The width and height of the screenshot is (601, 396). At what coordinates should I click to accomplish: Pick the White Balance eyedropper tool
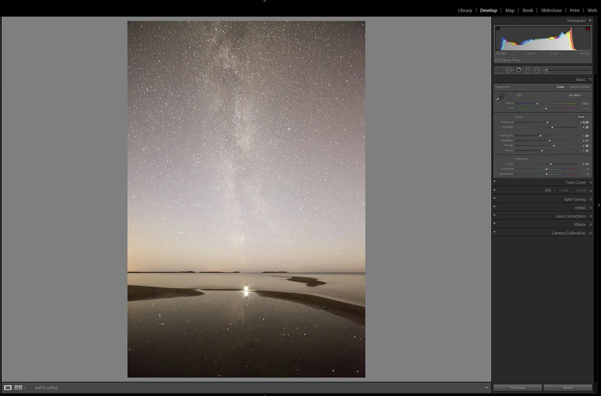500,97
